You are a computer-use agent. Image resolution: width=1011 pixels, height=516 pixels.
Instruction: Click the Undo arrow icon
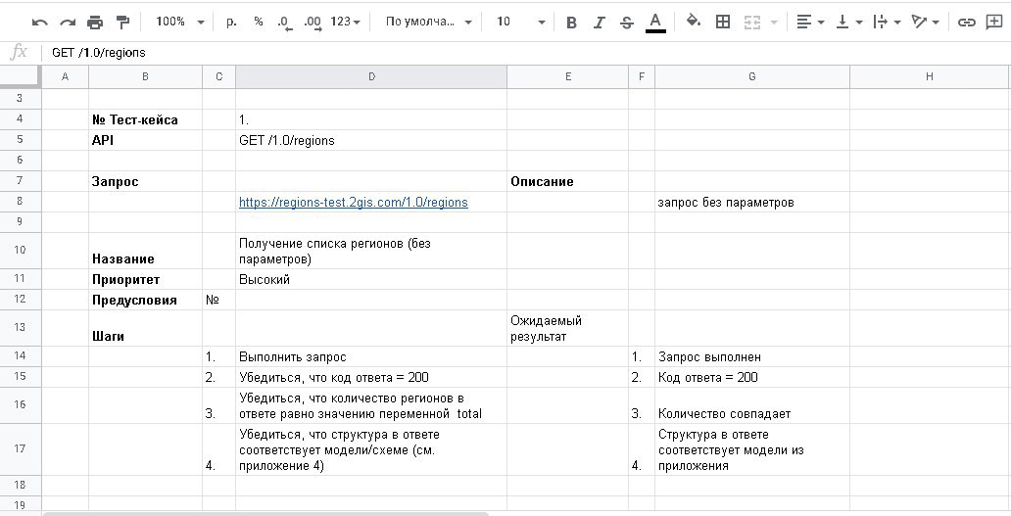pos(39,22)
